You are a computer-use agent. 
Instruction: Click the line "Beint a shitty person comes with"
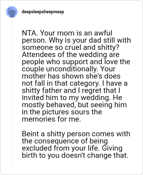[x=76, y=134]
